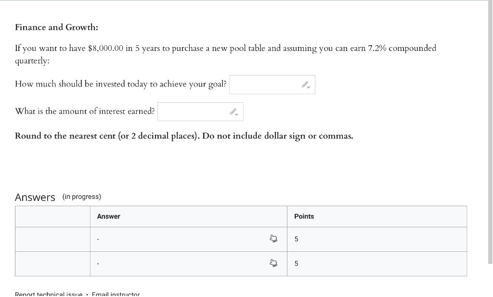Image resolution: width=493 pixels, height=297 pixels.
Task: Click the 'What is the amount of interest earned?' label
Action: (x=85, y=111)
